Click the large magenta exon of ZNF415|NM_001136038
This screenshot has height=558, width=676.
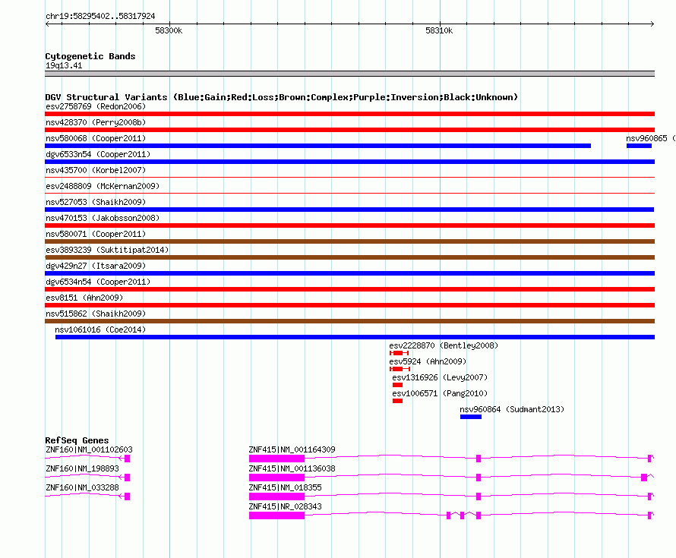coord(276,478)
